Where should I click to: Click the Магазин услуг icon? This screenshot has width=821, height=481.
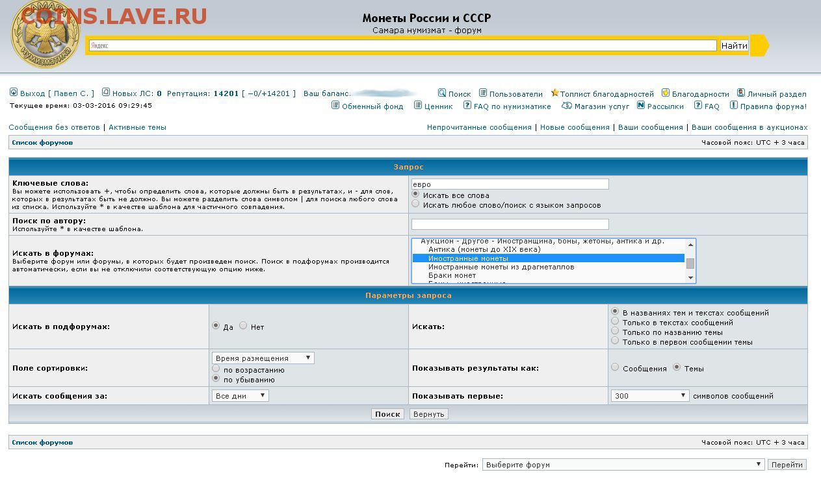point(567,106)
